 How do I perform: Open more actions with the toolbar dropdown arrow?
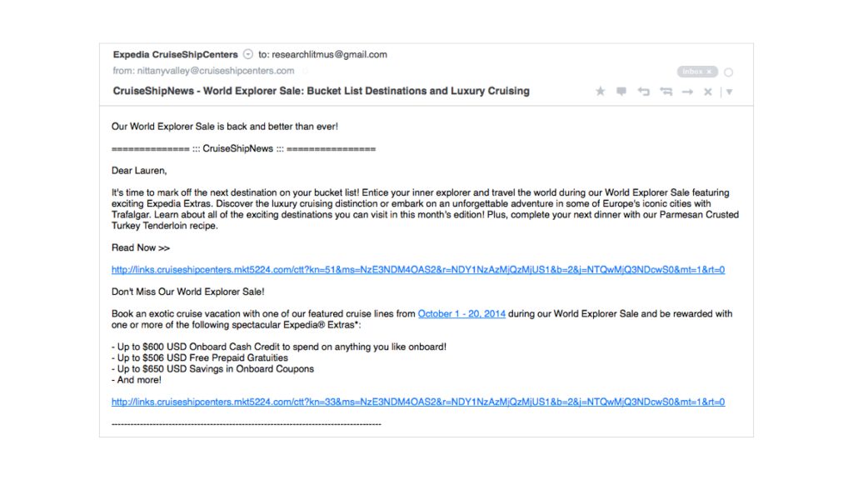(729, 91)
